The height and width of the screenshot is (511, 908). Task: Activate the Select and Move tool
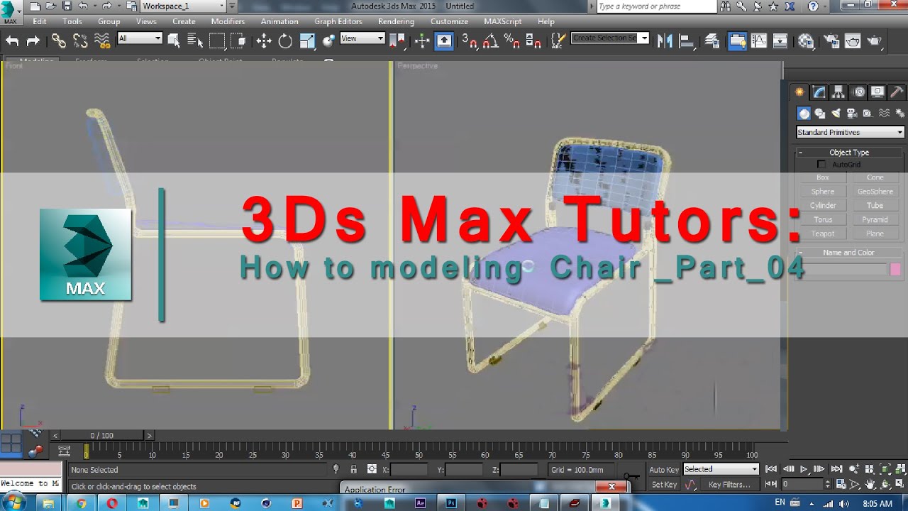[x=264, y=41]
